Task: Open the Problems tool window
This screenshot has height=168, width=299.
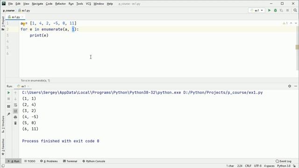Action: (49, 161)
